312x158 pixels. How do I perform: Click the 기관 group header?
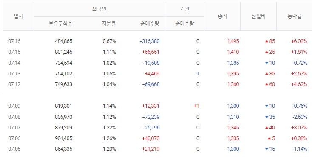184,9
